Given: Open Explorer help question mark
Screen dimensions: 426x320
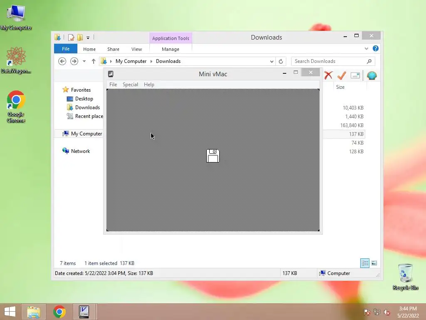Looking at the screenshot, I should 376,48.
